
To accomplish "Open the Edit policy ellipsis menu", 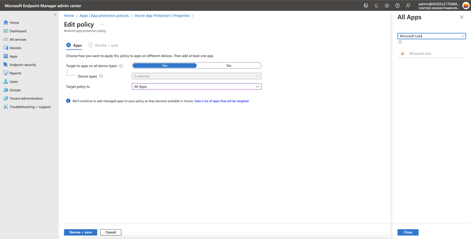I will click(x=102, y=25).
